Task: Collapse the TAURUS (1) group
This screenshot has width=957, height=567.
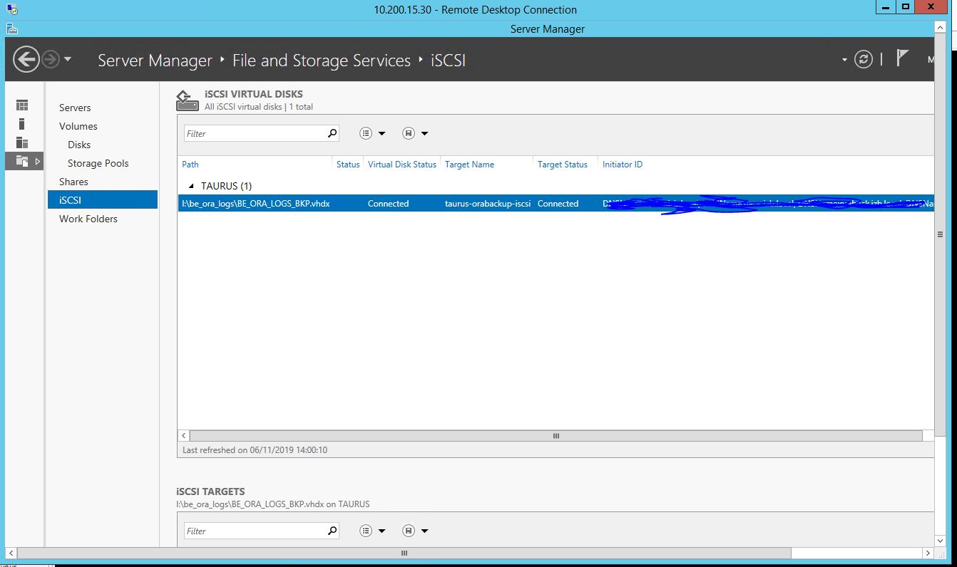Action: (191, 186)
